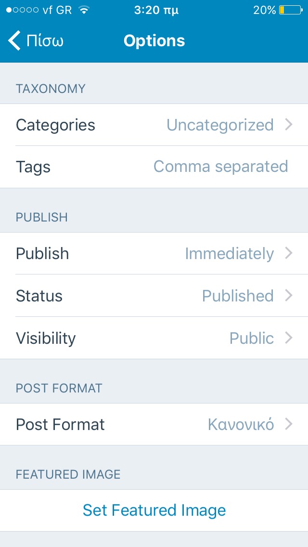Open the Status setting
The image size is (308, 547).
[x=154, y=296]
